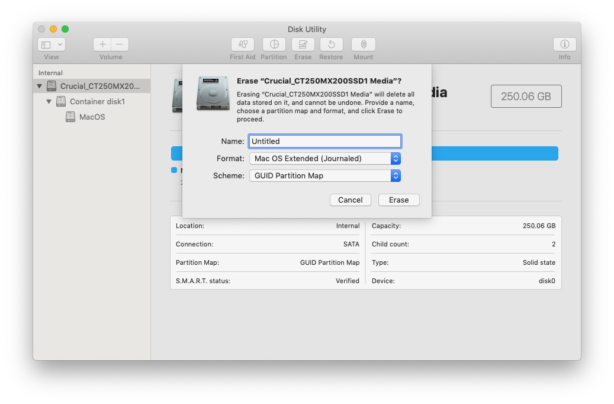The width and height of the screenshot is (614, 404).
Task: Collapse the Container disk1 disclosure triangle
Action: 49,102
